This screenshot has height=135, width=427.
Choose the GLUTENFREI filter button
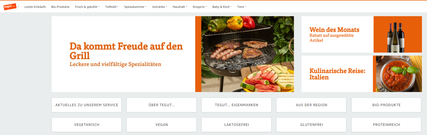click(x=311, y=125)
